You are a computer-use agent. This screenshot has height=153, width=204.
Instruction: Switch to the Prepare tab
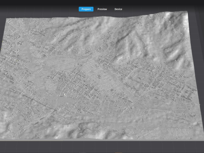86,9
